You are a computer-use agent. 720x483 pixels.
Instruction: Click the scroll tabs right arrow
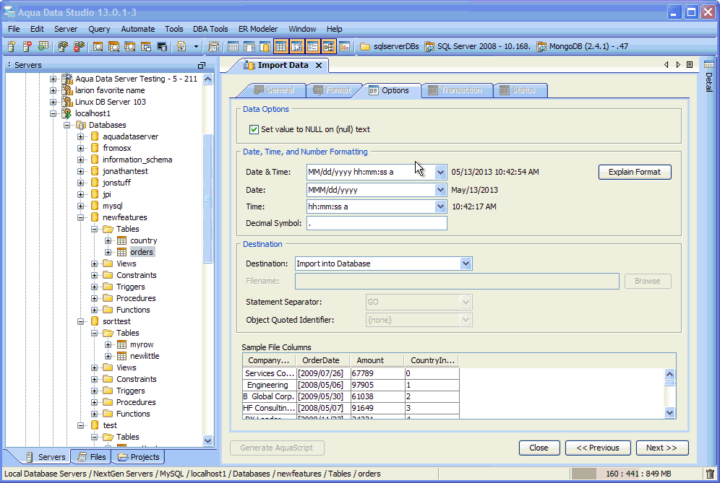click(x=678, y=65)
